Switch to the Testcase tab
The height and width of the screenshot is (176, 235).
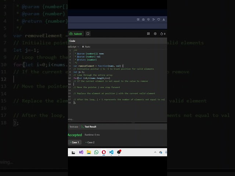73,127
